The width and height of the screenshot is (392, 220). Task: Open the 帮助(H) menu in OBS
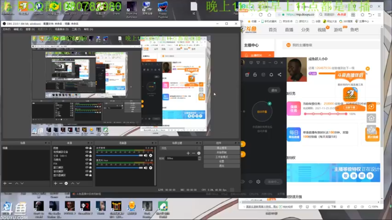(89, 29)
